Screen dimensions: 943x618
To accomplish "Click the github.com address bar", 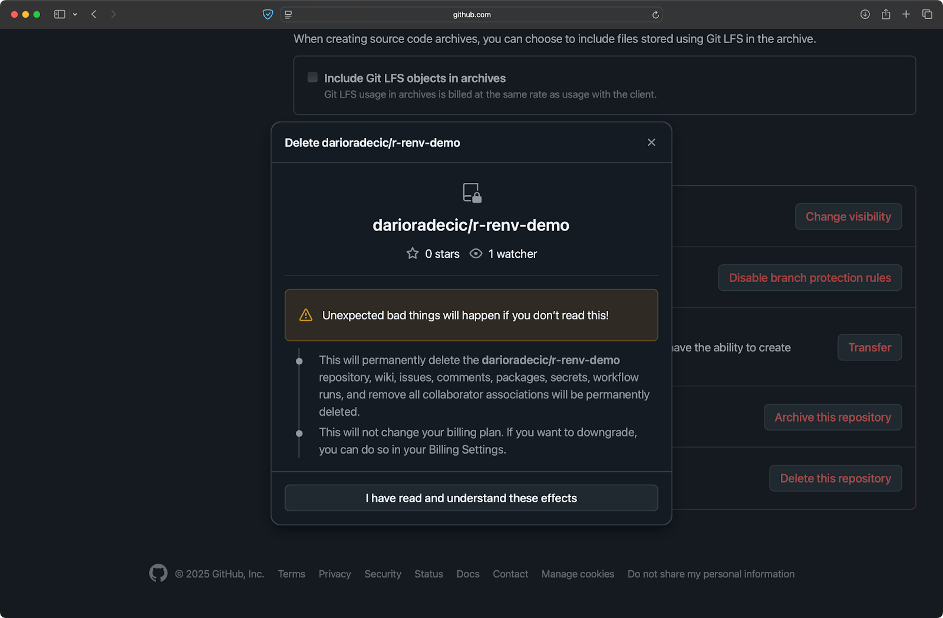I will pyautogui.click(x=471, y=15).
